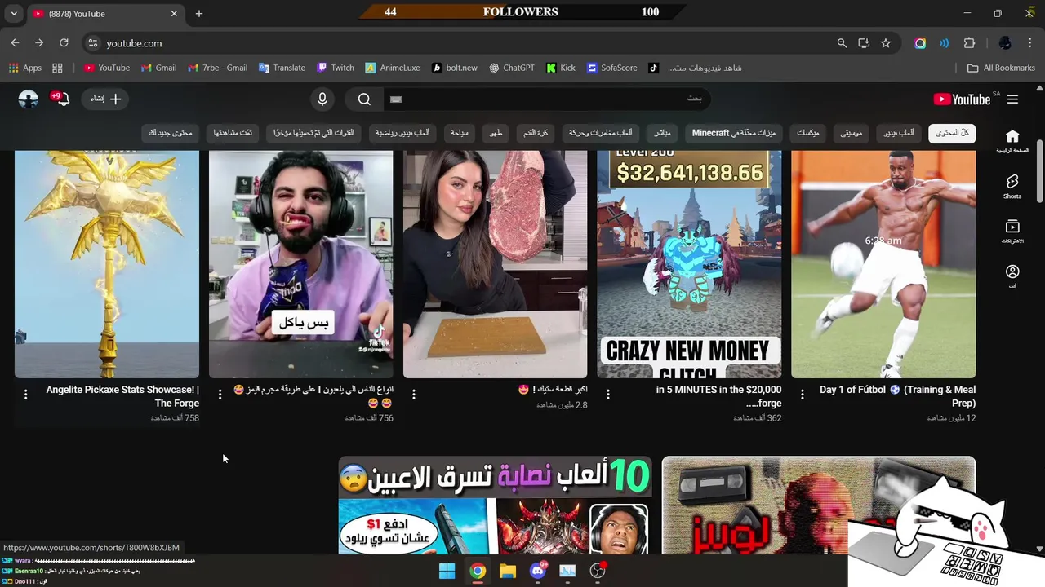Viewport: 1045px width, 587px height.
Task: Open the YouTube account avatar
Action: tap(29, 99)
